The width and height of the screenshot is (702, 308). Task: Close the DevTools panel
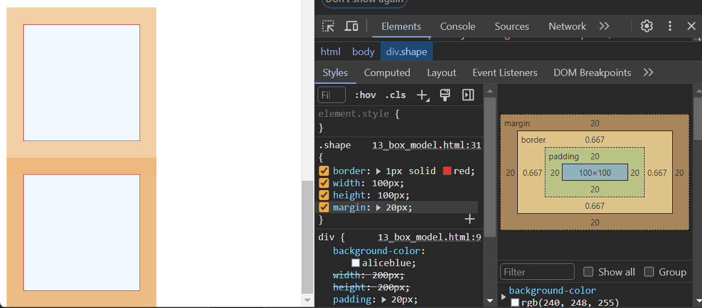pos(692,26)
